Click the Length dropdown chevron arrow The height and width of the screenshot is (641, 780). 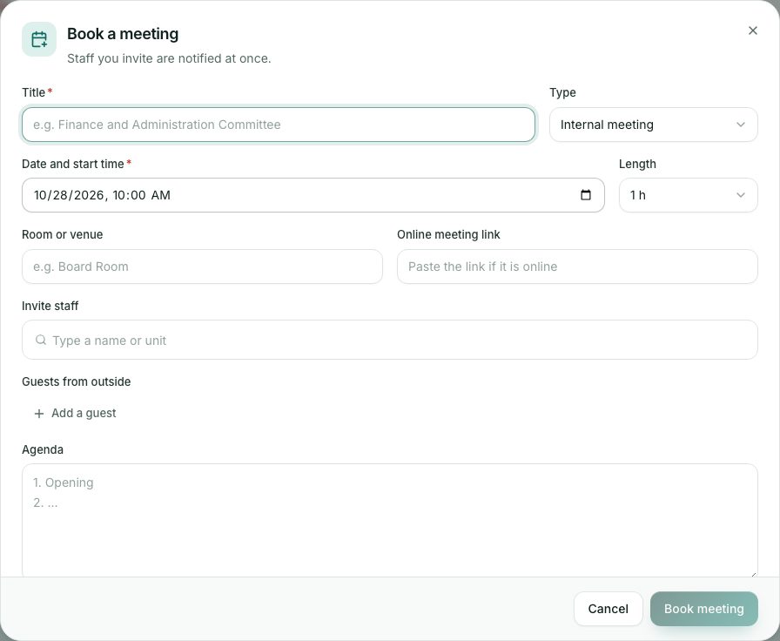(x=741, y=195)
